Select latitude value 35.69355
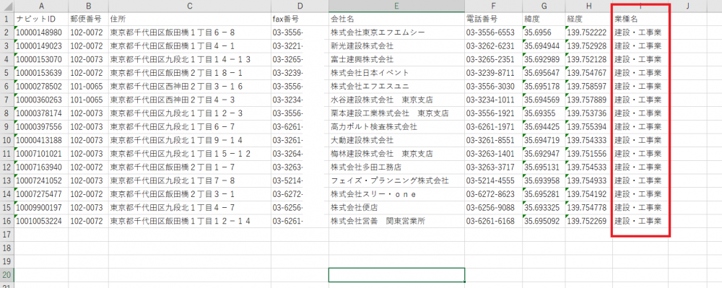The width and height of the screenshot is (722, 288). tap(544, 113)
